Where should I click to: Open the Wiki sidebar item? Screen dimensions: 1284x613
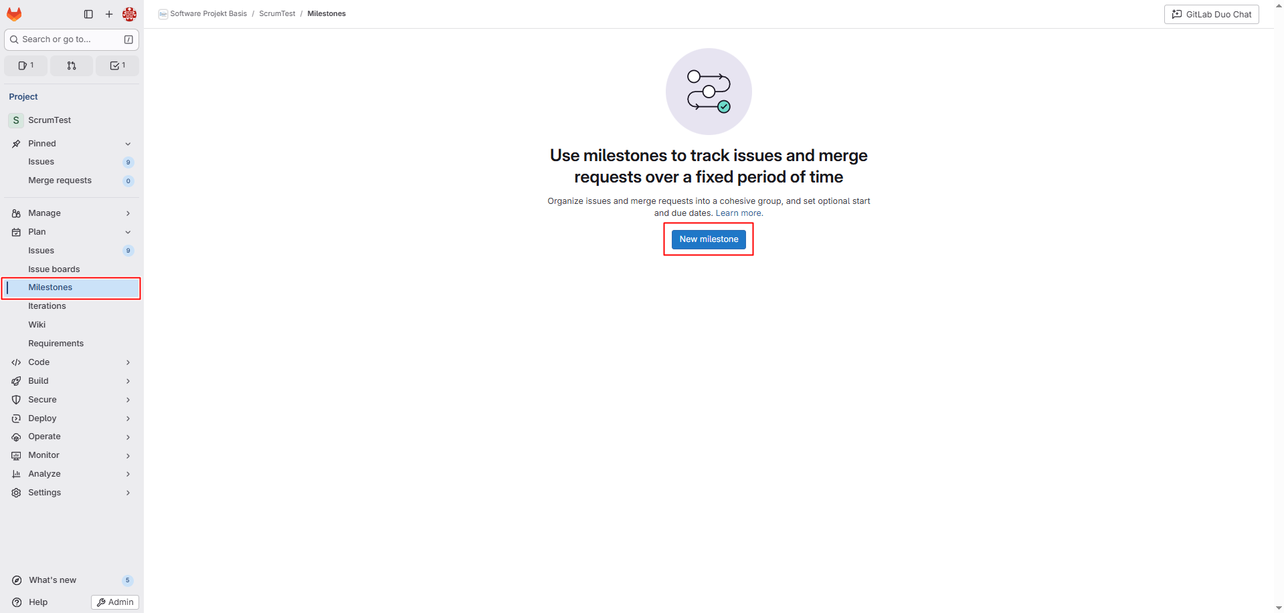(37, 325)
